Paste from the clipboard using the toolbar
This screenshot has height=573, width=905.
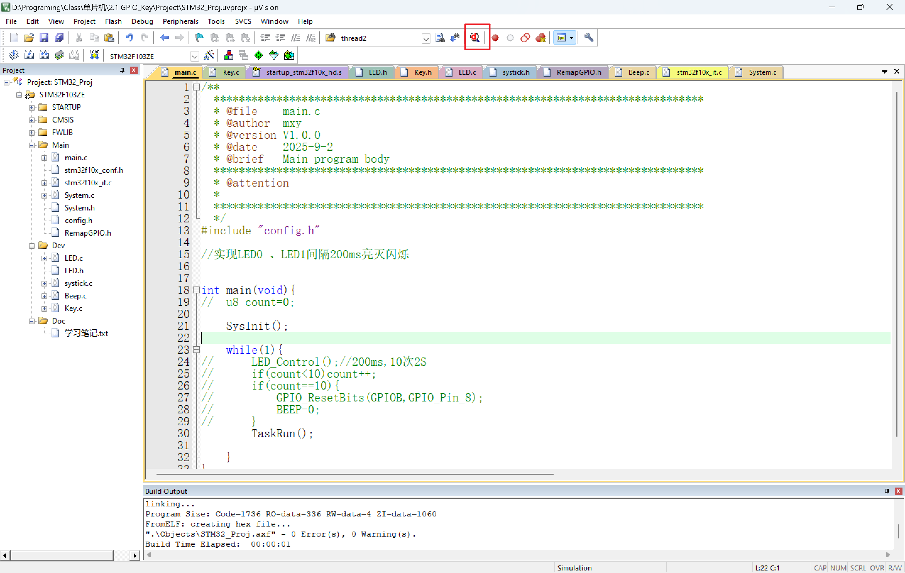click(109, 38)
